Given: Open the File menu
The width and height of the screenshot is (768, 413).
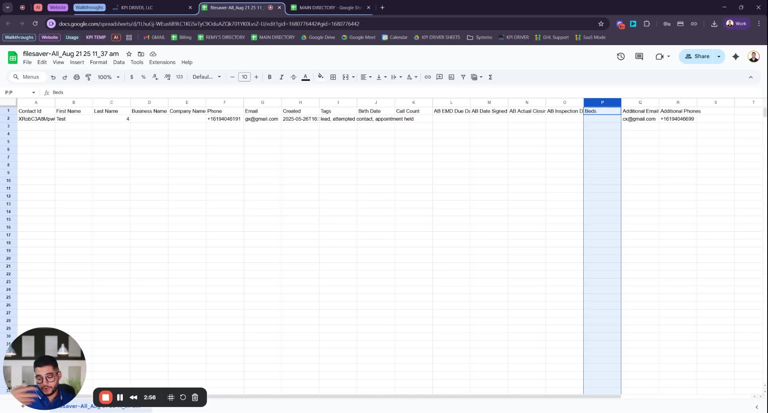Looking at the screenshot, I should coord(27,62).
